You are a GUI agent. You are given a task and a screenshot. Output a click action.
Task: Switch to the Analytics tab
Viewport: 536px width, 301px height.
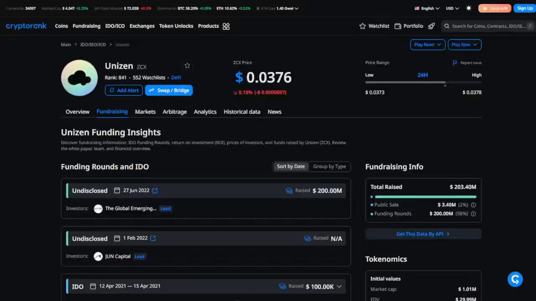205,112
